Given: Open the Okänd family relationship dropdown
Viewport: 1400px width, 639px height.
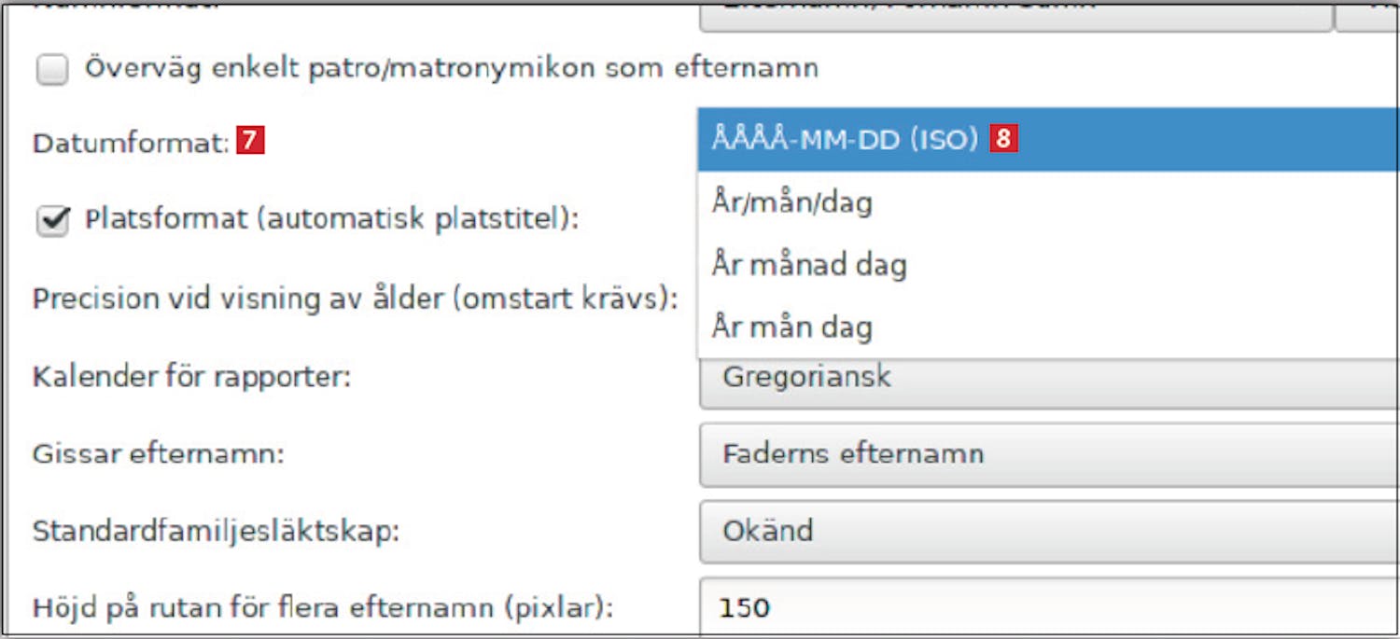Looking at the screenshot, I should [1045, 532].
